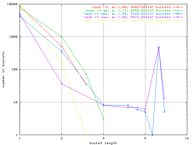Select the "hash rt new" purple legend label
Viewport: 193px width, 145px height.
(x=127, y=17)
